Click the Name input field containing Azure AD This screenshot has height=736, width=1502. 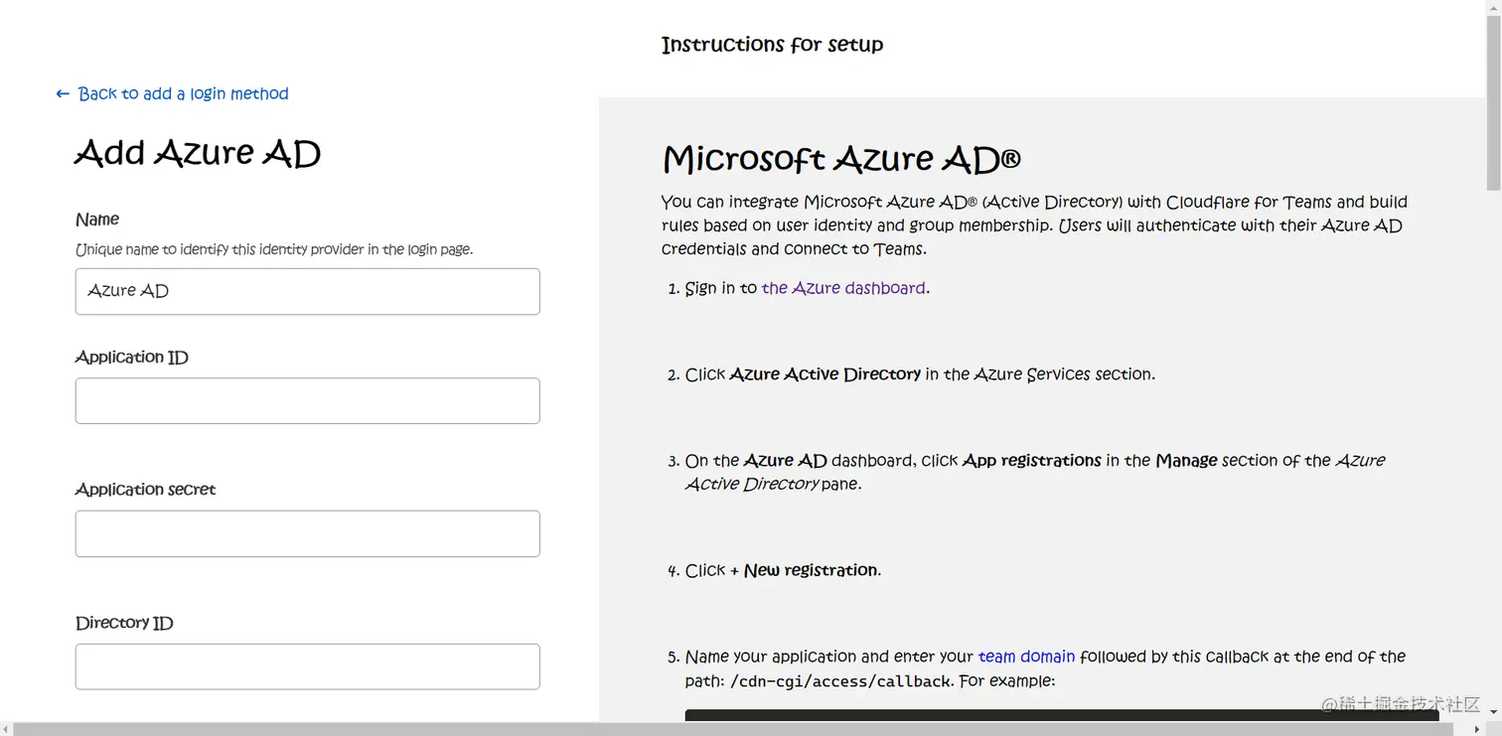[307, 291]
